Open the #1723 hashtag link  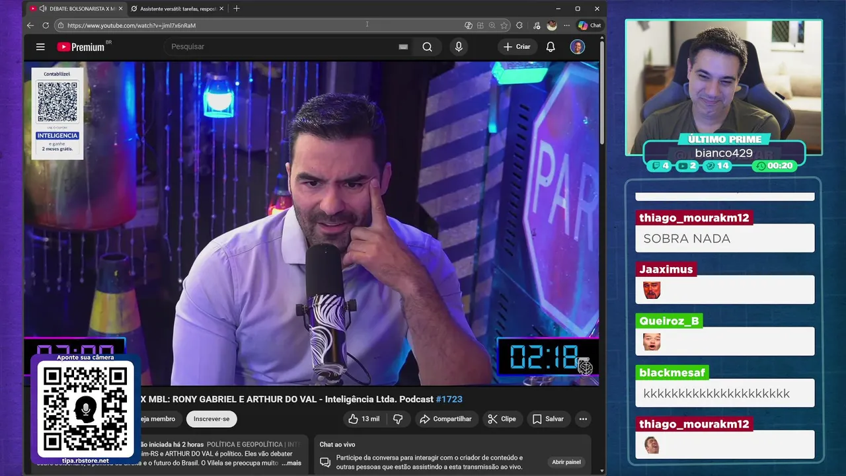pyautogui.click(x=449, y=399)
